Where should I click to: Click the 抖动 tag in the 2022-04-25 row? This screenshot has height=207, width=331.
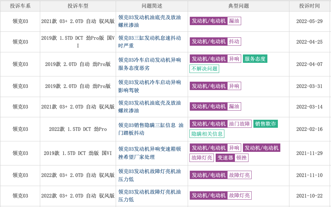(234, 42)
